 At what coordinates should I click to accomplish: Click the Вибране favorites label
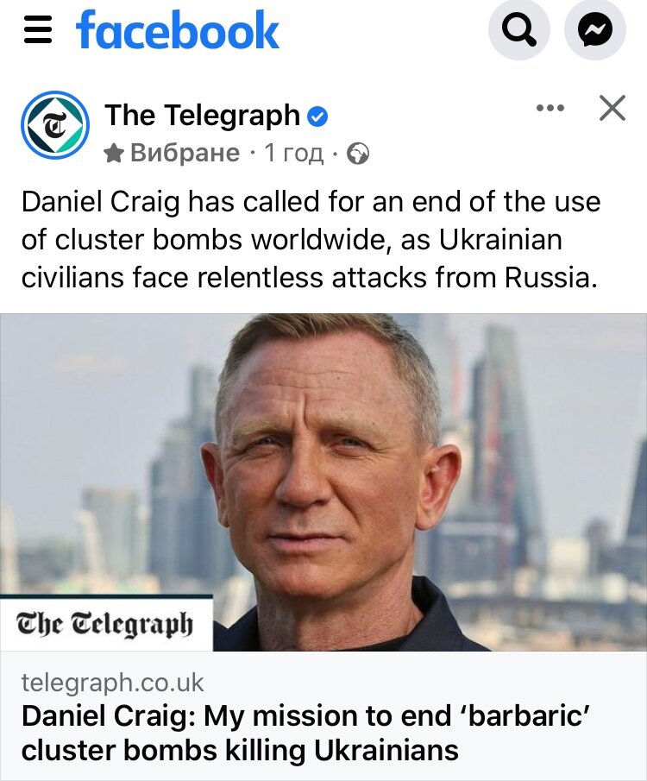185,153
